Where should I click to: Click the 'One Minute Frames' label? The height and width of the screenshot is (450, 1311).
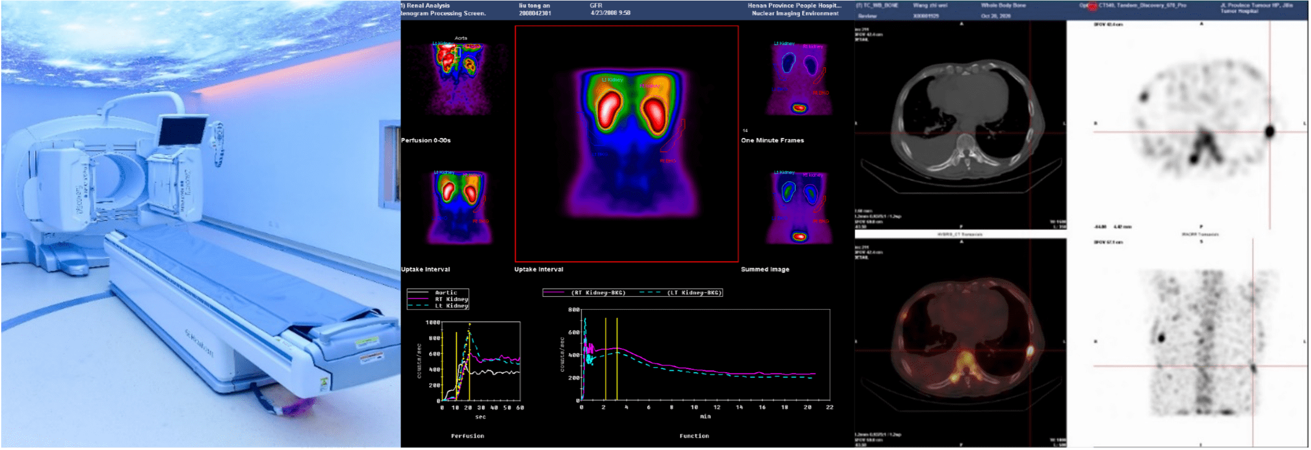[x=773, y=140]
